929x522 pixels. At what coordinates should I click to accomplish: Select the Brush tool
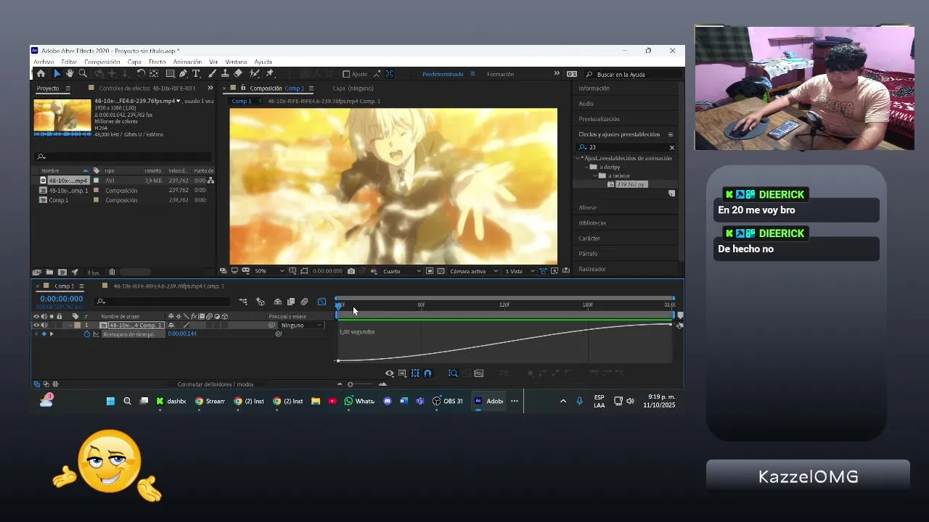[x=212, y=74]
